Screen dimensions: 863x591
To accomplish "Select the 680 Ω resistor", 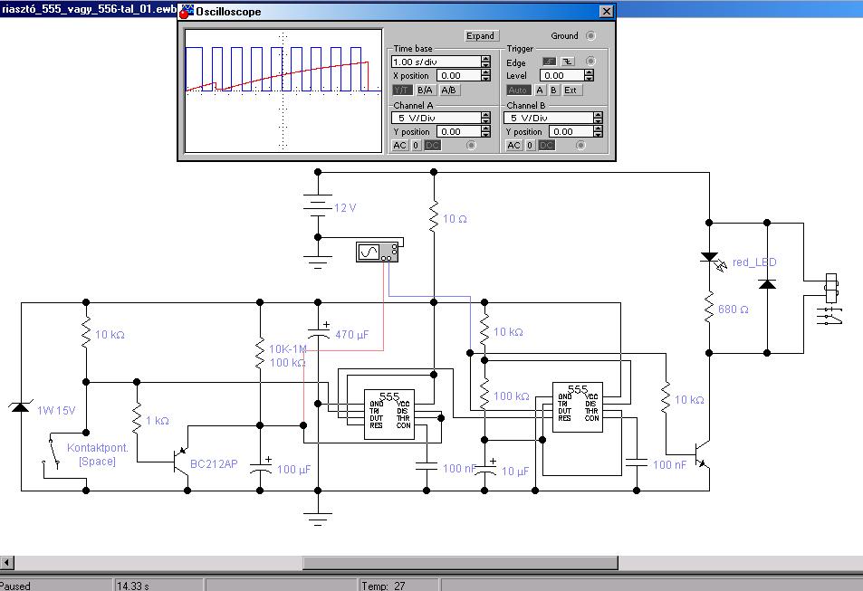I will pos(709,308).
